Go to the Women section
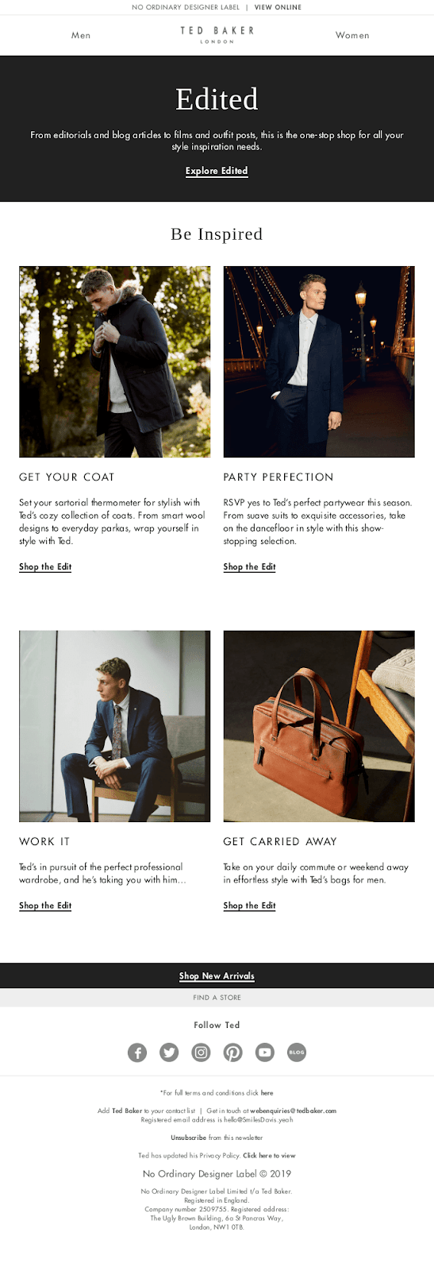 pyautogui.click(x=352, y=35)
